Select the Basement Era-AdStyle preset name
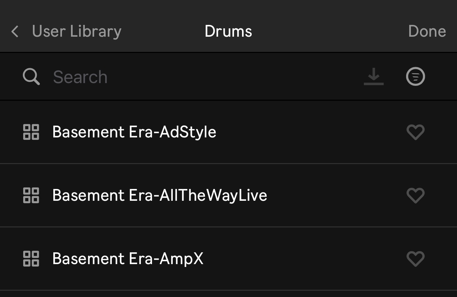The width and height of the screenshot is (457, 297). [134, 132]
